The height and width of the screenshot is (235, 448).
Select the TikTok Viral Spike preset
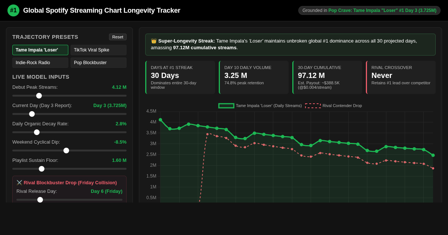point(99,50)
